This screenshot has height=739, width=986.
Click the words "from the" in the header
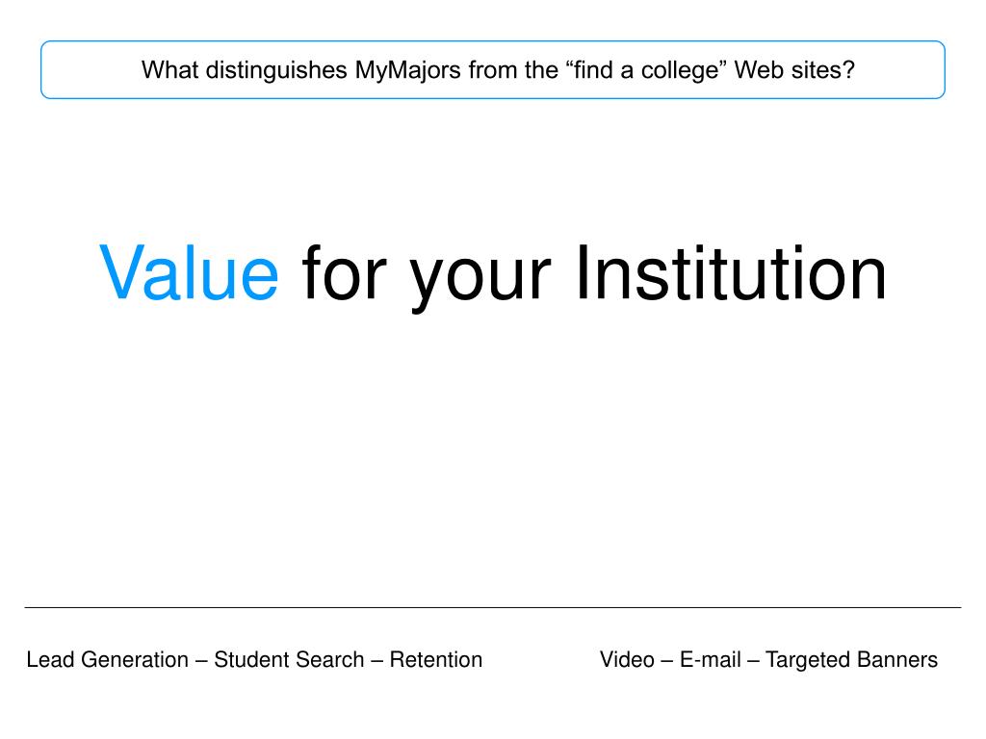point(513,69)
